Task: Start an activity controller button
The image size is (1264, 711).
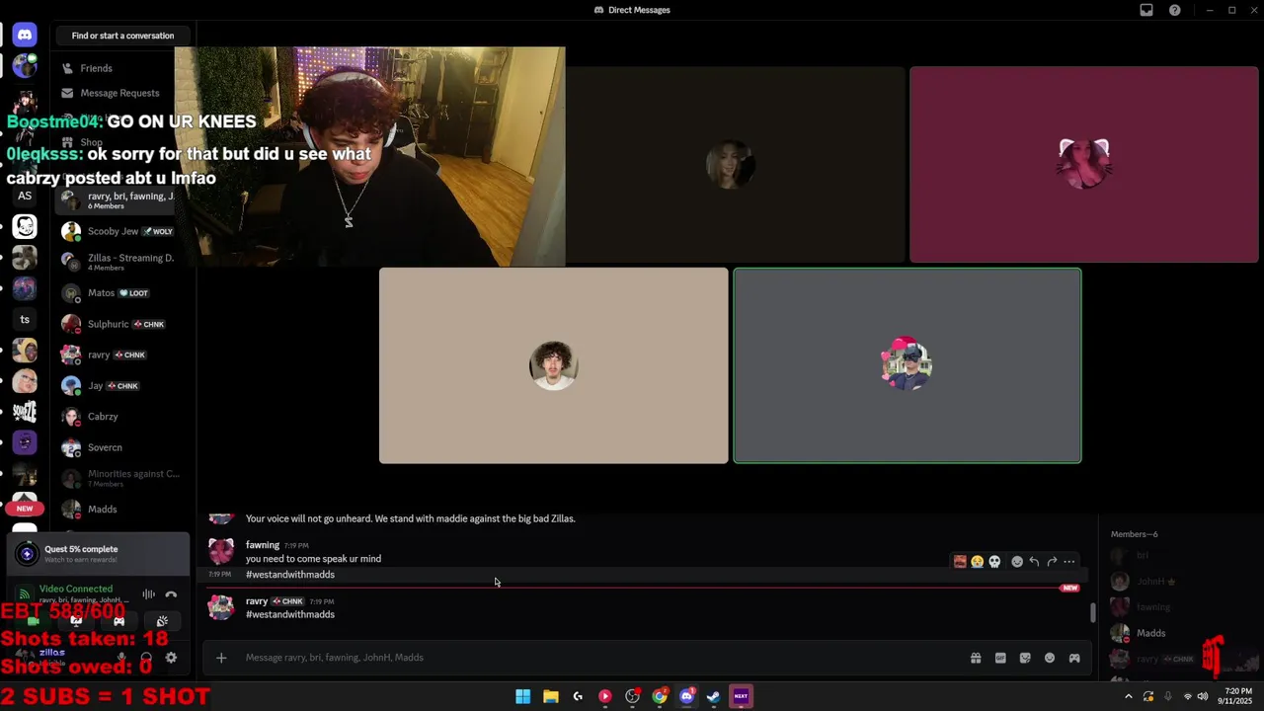Action: point(119,621)
